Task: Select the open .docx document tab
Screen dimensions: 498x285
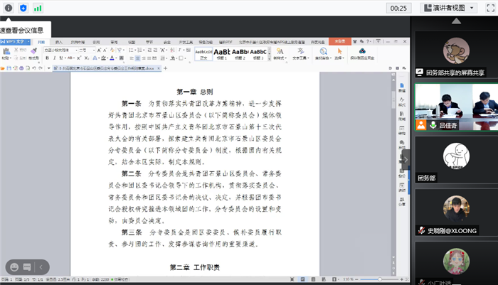Action: point(105,68)
